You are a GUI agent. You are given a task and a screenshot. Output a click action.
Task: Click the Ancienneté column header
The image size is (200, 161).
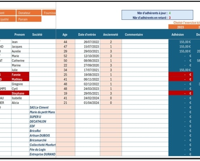[111, 35]
